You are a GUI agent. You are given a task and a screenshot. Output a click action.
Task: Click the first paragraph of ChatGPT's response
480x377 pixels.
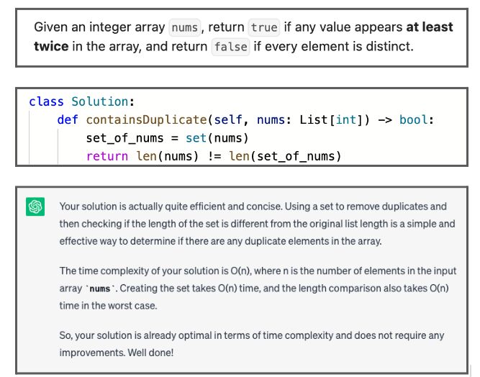click(257, 223)
